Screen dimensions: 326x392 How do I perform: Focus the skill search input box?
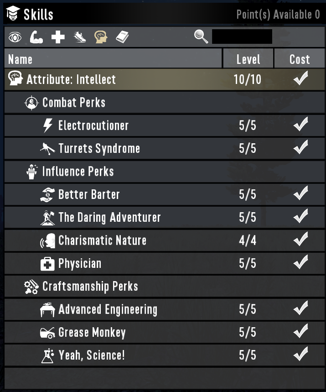pos(242,37)
